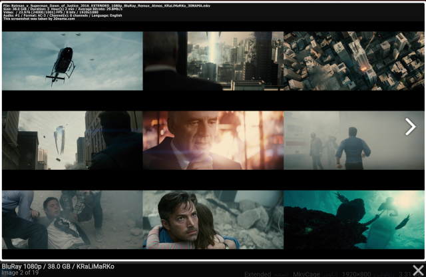The image size is (426, 277).
Task: Click the frame of man hugging a girl
Action: click(x=213, y=220)
